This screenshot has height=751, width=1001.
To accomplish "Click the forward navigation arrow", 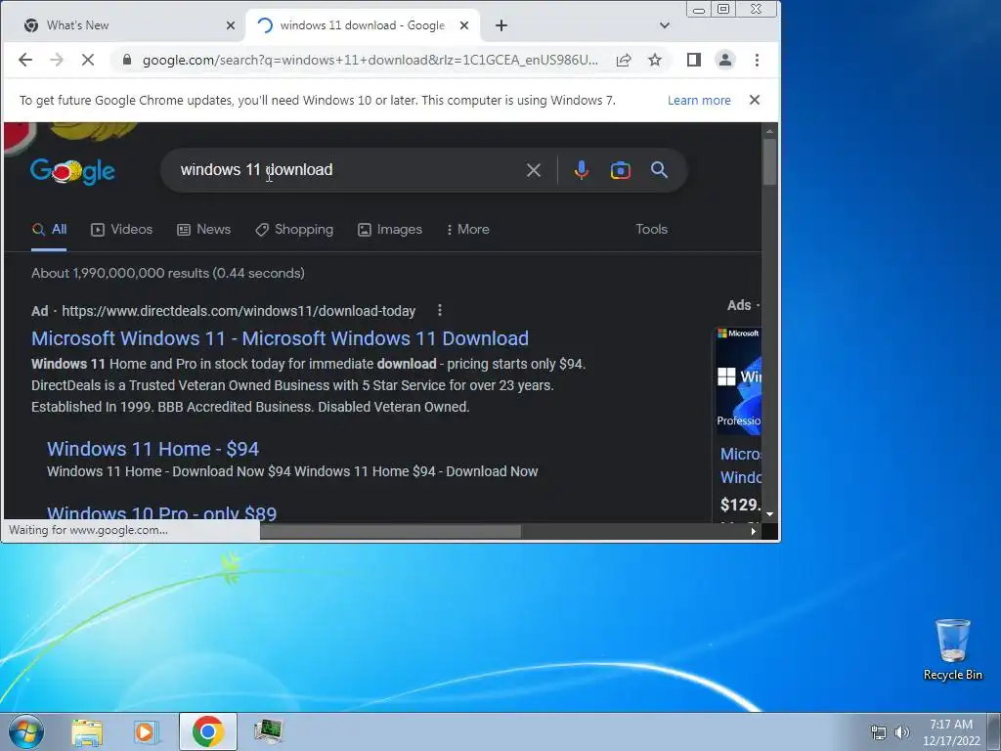I will click(56, 60).
